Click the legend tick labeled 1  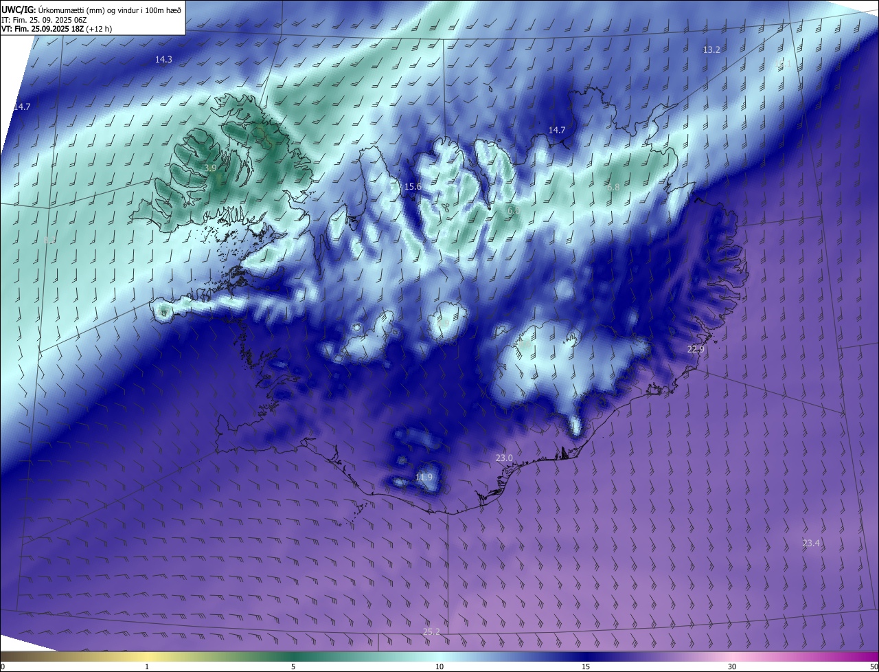[148, 667]
